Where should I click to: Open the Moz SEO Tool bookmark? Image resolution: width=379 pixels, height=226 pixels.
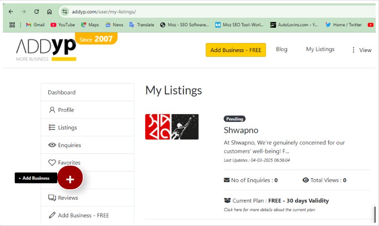tap(239, 25)
